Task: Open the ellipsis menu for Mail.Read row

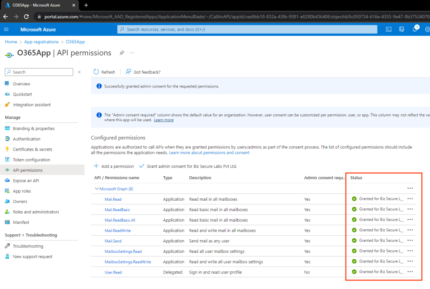Action: pos(410,199)
